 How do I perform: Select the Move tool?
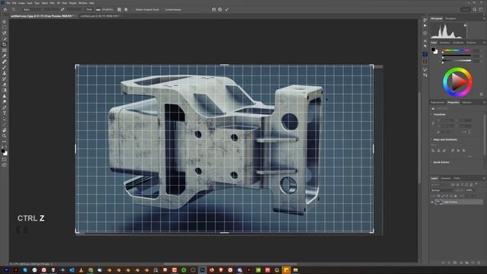click(5, 22)
